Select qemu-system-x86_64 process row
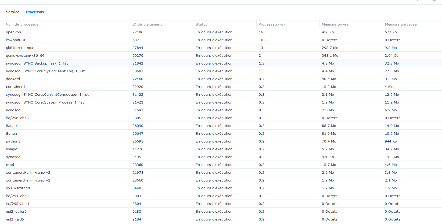This screenshot has width=442, height=224. coord(25,56)
